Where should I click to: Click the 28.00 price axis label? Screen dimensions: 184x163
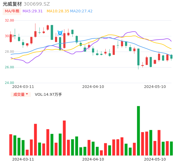coord(9,52)
